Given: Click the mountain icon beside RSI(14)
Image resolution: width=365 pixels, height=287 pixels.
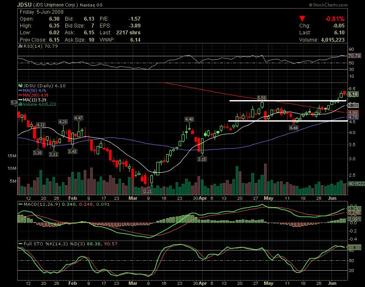Looking at the screenshot, I should click(21, 46).
